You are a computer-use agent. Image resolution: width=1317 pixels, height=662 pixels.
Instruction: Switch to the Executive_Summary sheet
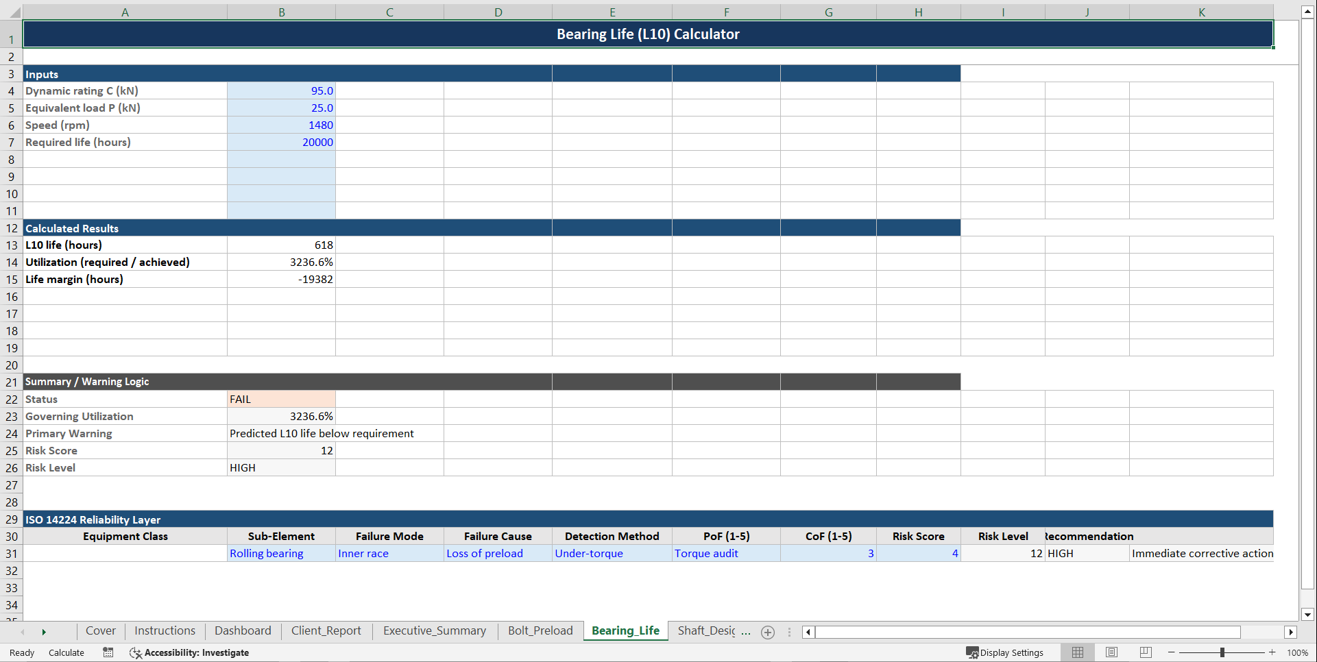point(434,630)
